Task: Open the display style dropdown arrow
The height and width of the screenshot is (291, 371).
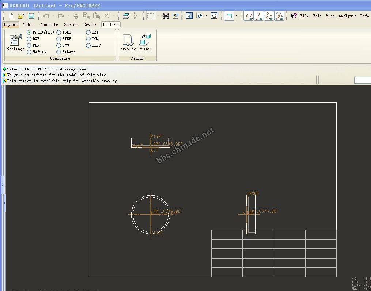Action: (x=236, y=16)
